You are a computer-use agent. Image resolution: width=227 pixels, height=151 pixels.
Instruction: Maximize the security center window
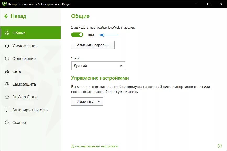[209, 4]
